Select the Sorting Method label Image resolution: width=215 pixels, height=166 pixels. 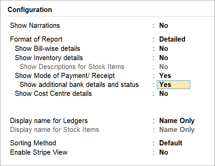[x=33, y=143]
